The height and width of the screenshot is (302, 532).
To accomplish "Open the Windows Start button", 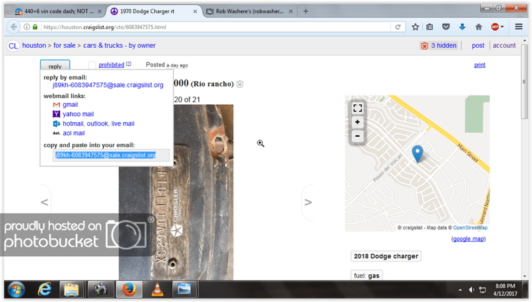I will tap(16, 290).
